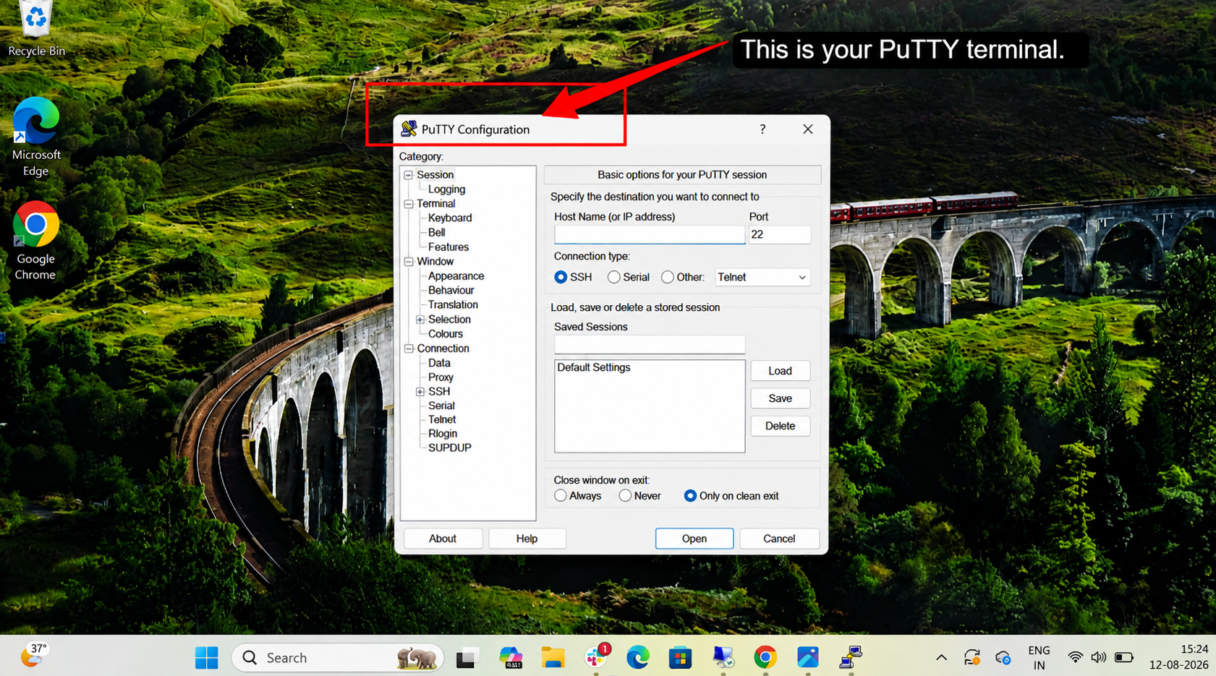Open Appearance category

tap(456, 276)
